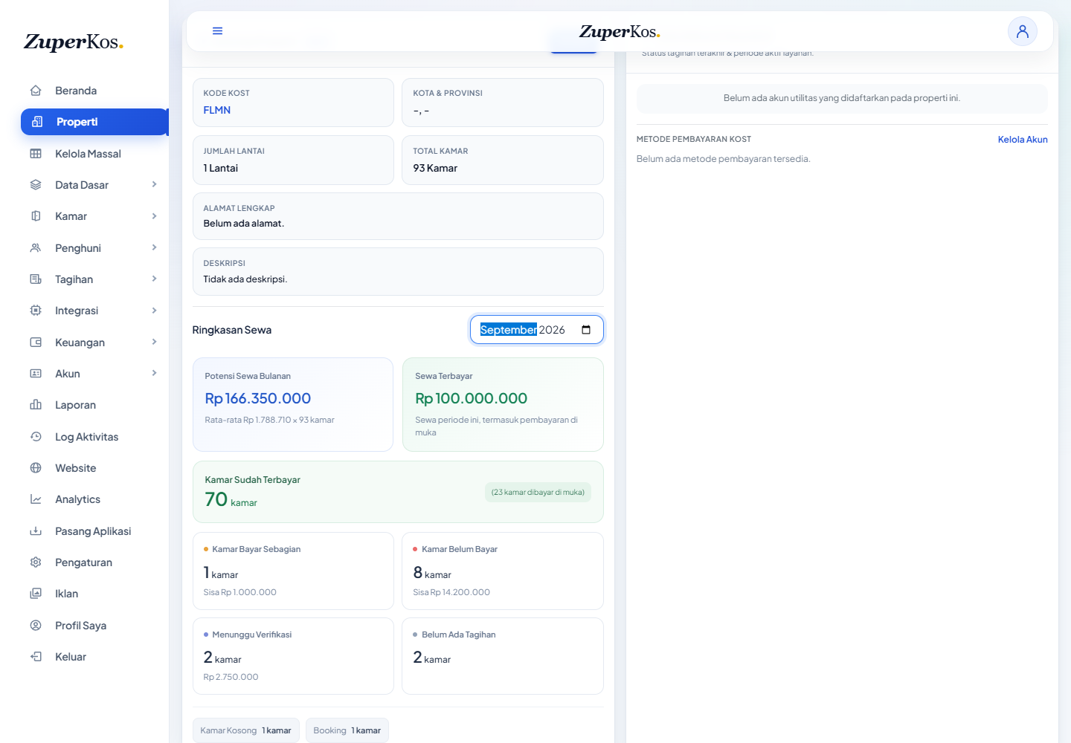Select the Booking 1 kamar chip

click(347, 730)
